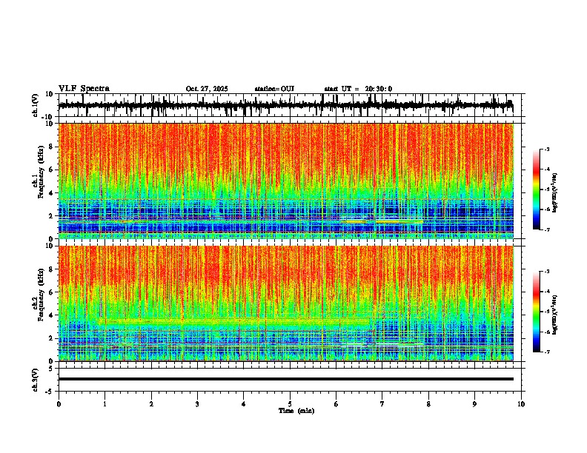Image resolution: width=587 pixels, height=453 pixels.
Task: Click the "start UT = 20:30:0" label
Action: 358,89
